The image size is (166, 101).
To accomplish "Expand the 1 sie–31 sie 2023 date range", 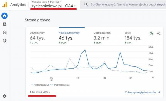I will (40, 92).
